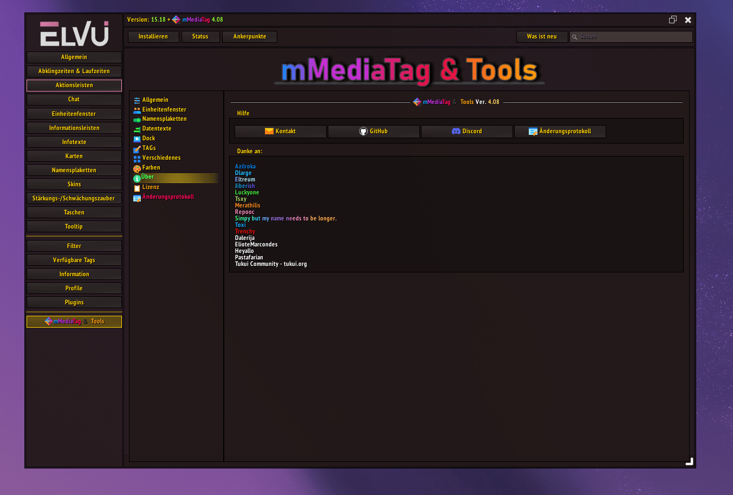The image size is (733, 495).
Task: Select the Aktionsleisten category
Action: click(74, 86)
